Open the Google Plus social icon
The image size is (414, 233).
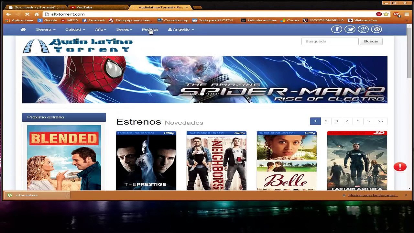coord(363,29)
